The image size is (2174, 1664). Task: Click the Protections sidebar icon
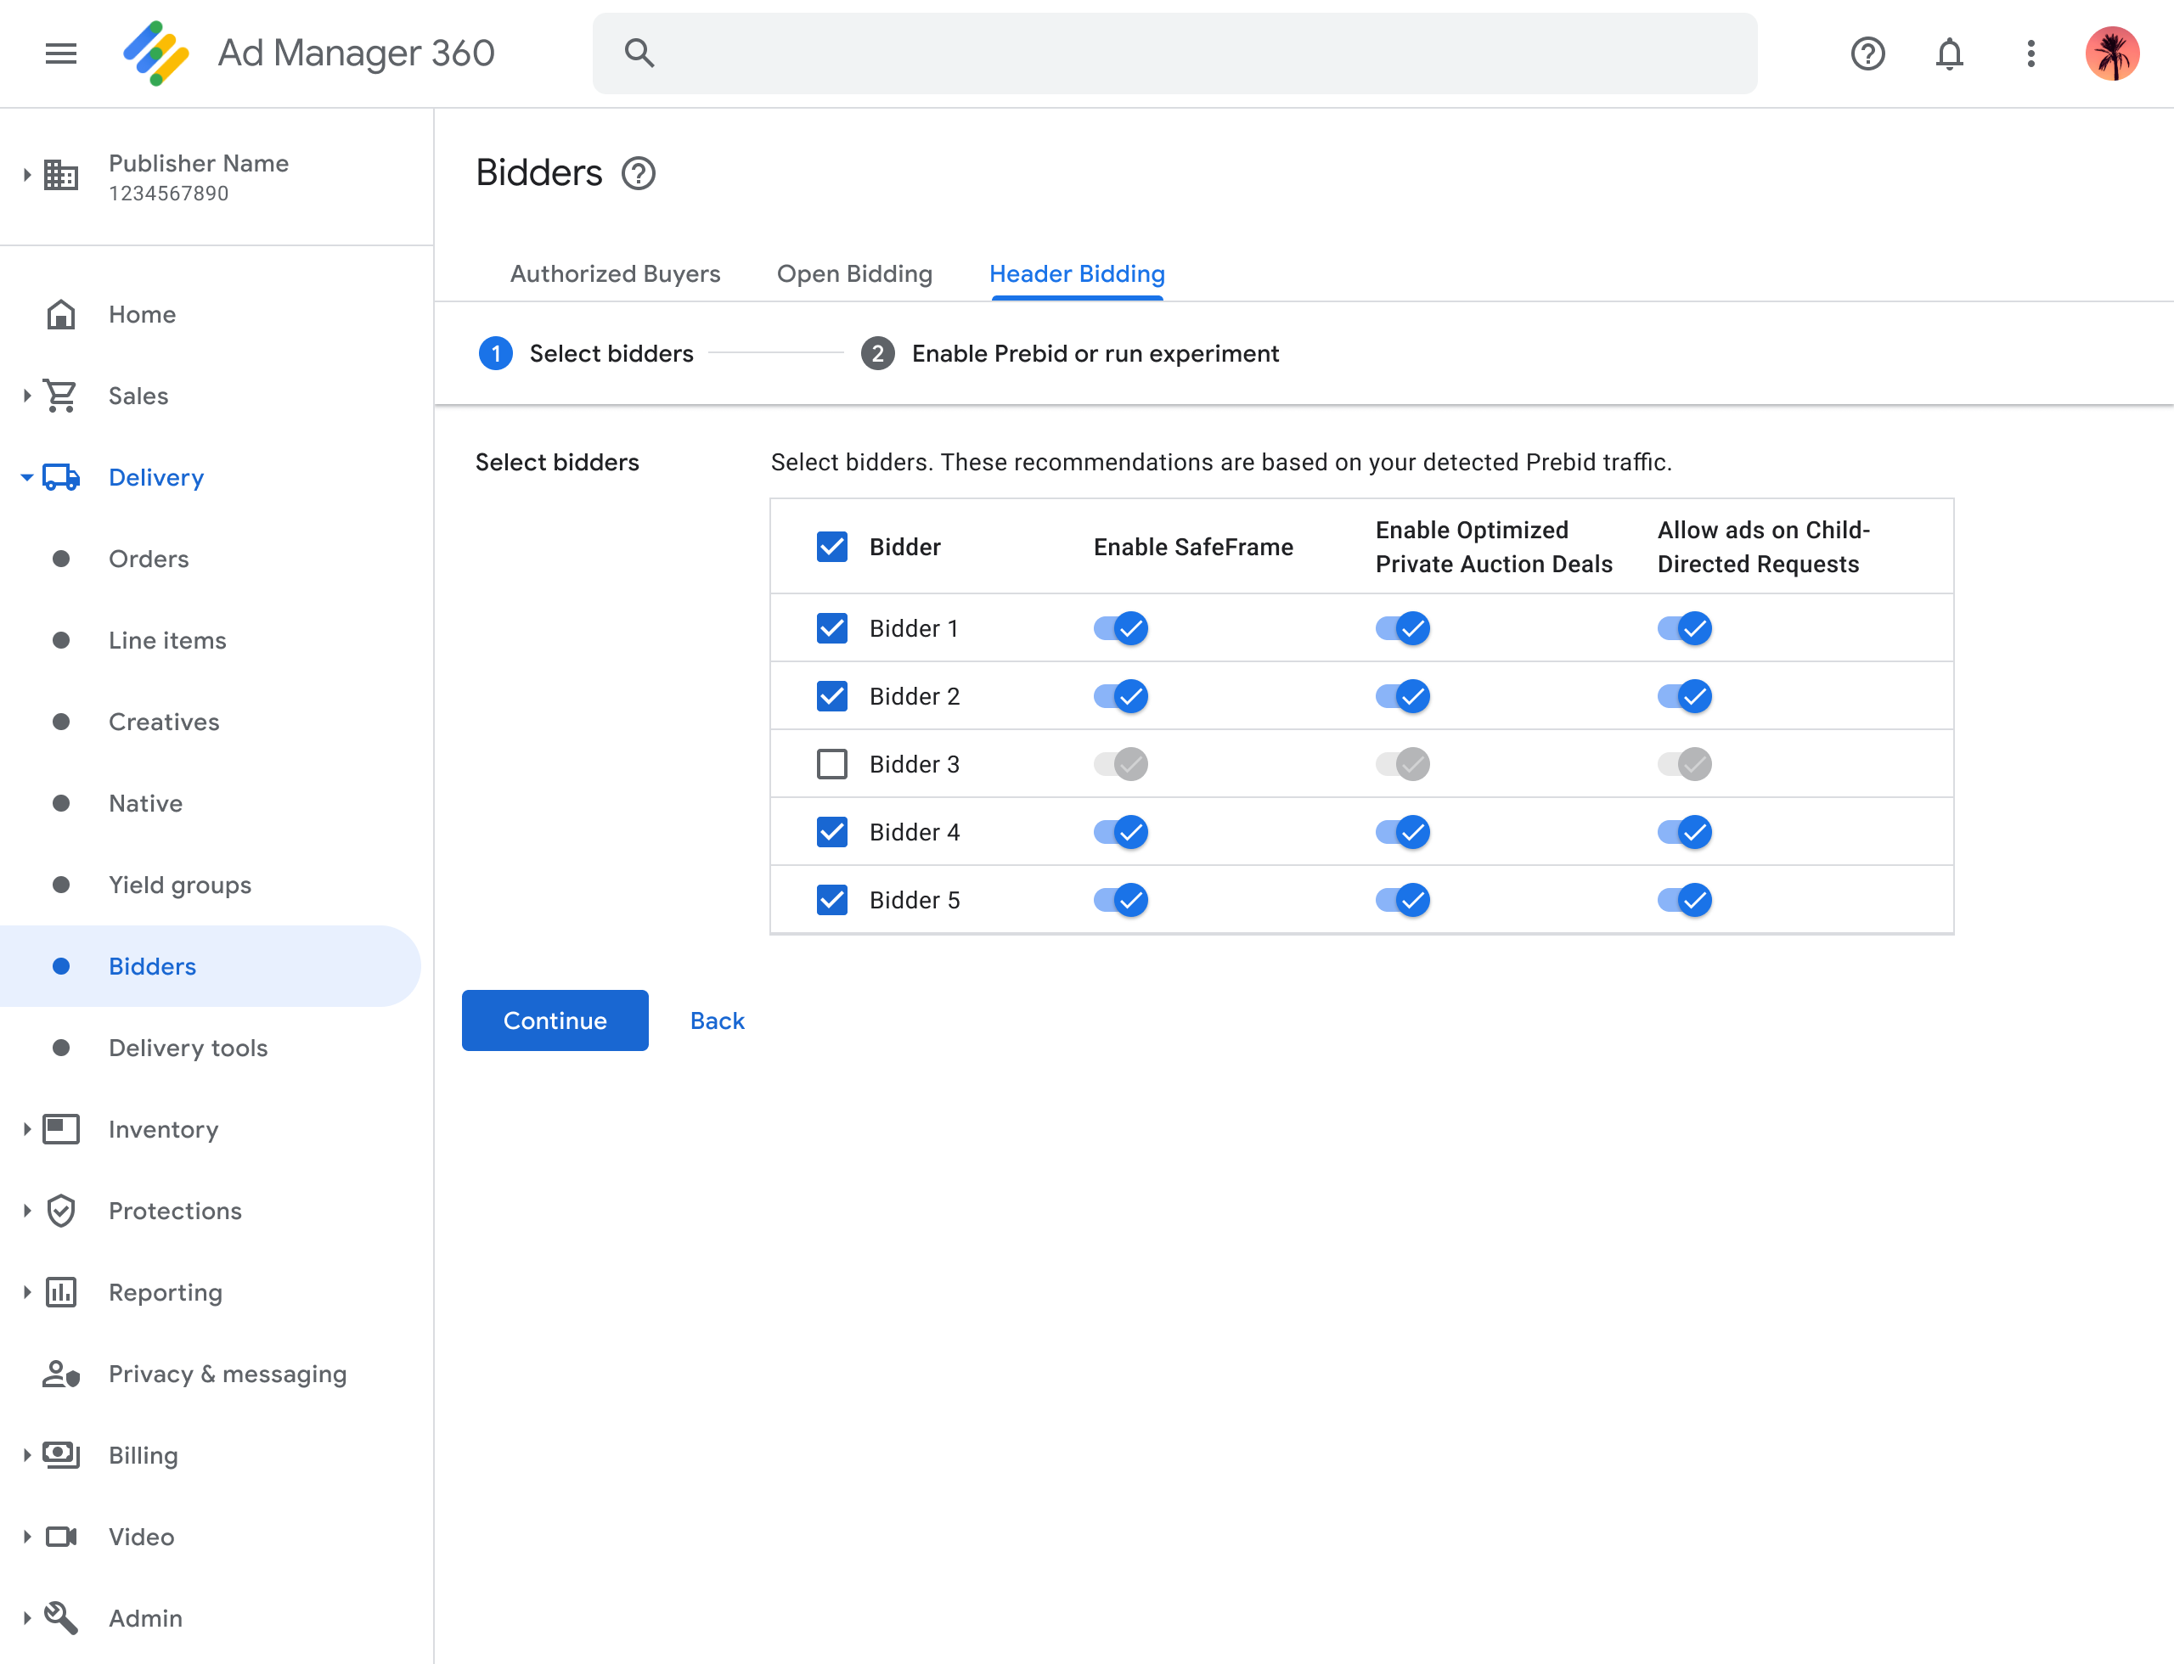coord(59,1210)
